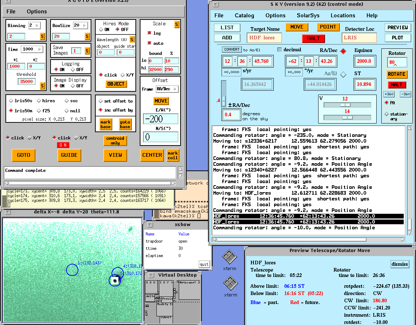Click the ROTATE button
Screen dimensions: 416x325
tap(396, 74)
